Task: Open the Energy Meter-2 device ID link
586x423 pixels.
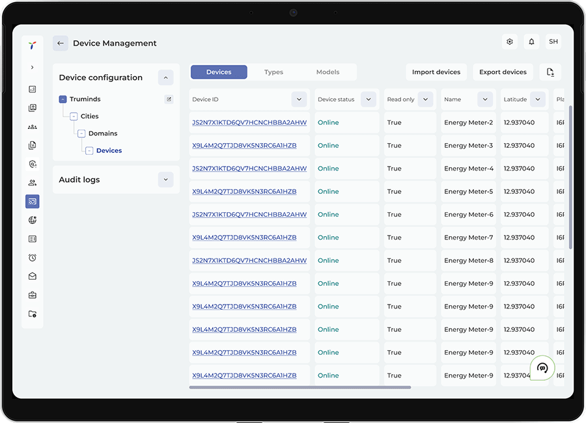Action: pos(249,122)
